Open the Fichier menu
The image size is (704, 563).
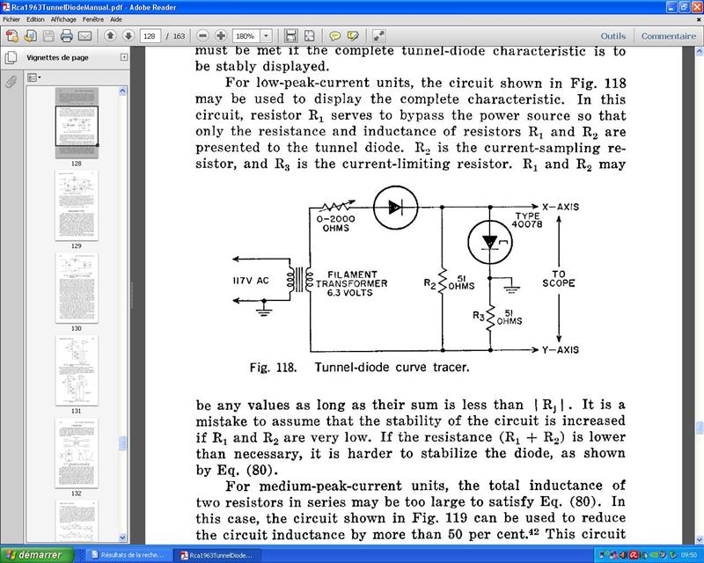11,19
